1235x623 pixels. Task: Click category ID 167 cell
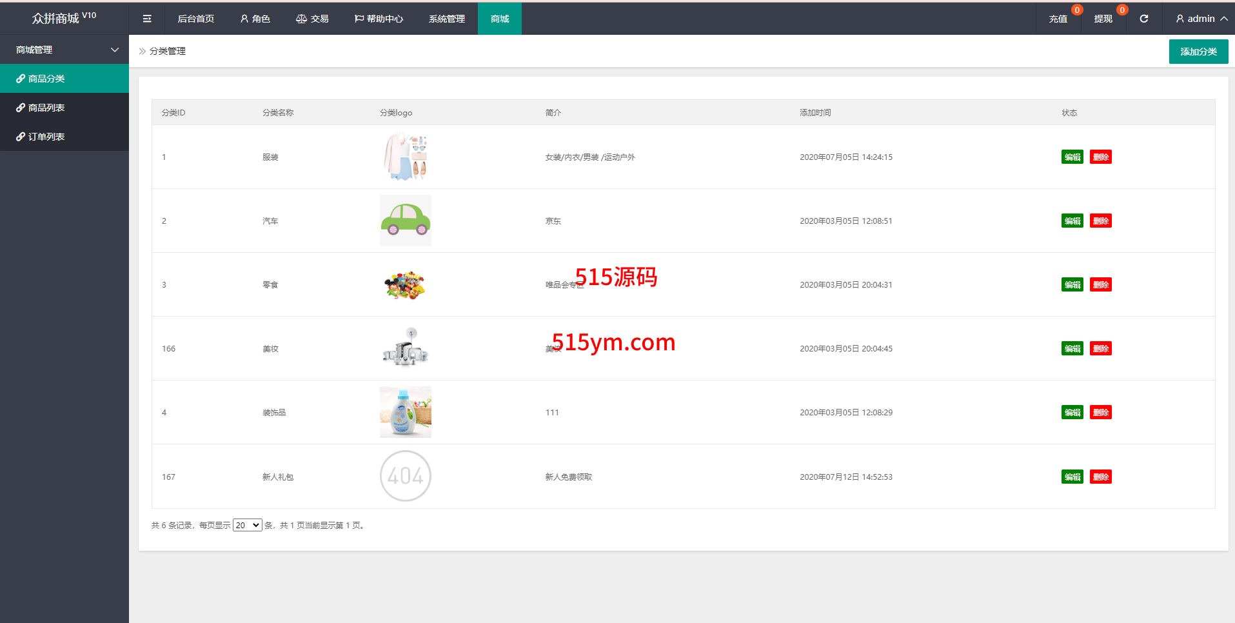point(168,477)
